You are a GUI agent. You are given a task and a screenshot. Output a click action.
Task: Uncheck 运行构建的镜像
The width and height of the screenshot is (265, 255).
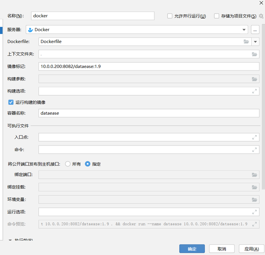pyautogui.click(x=10, y=102)
